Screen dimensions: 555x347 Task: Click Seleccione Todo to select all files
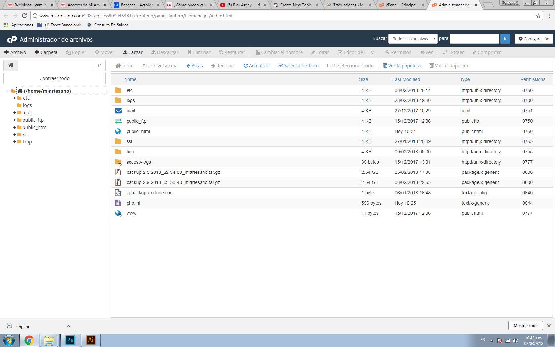(299, 66)
